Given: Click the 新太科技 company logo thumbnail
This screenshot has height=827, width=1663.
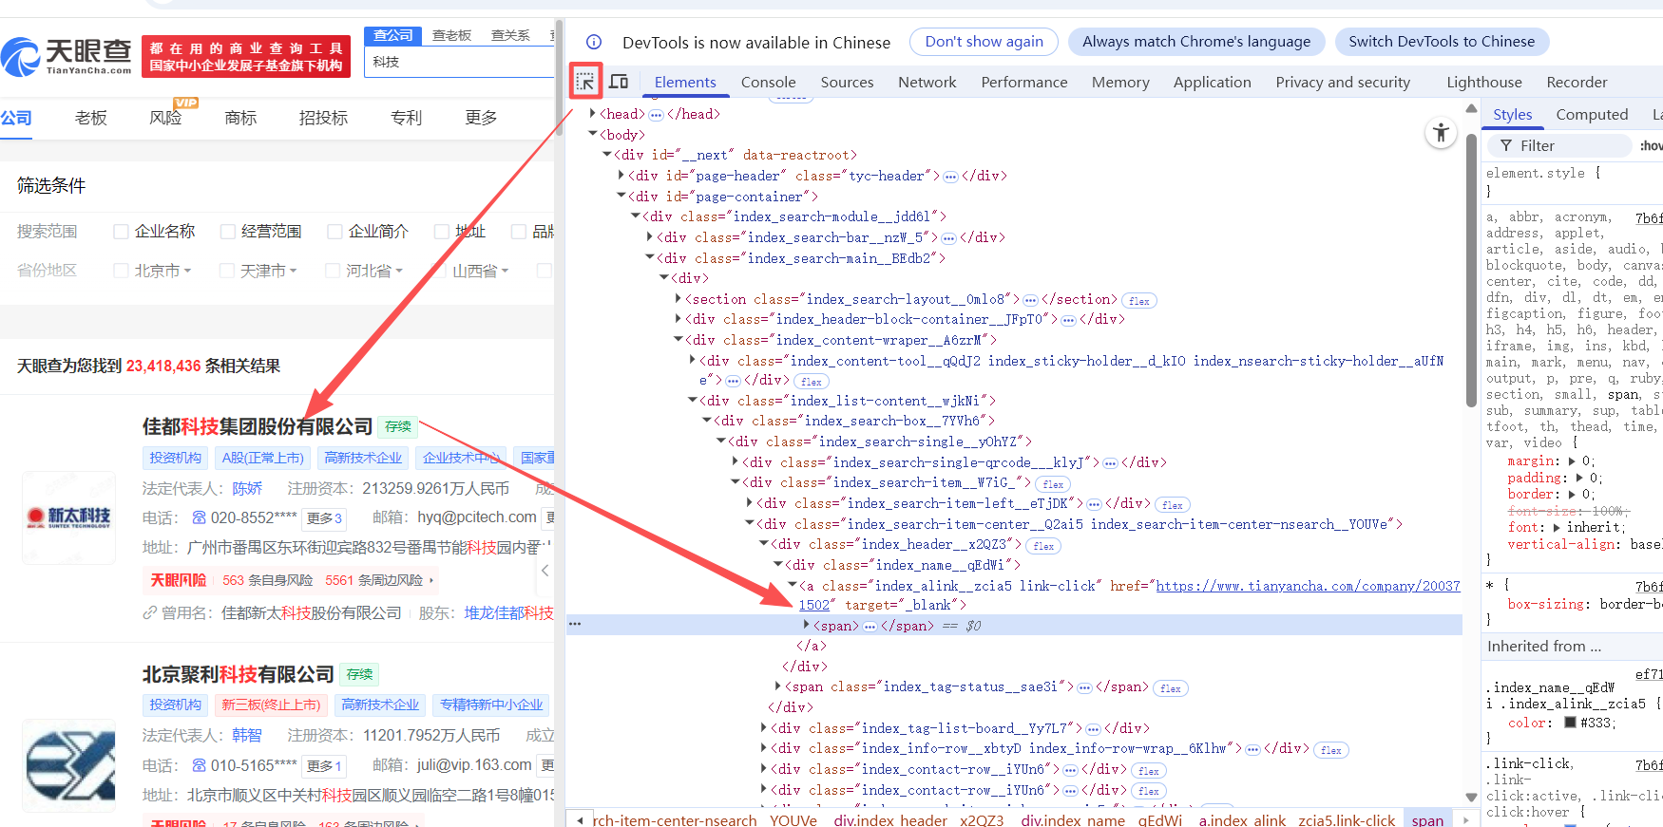Looking at the screenshot, I should (68, 517).
